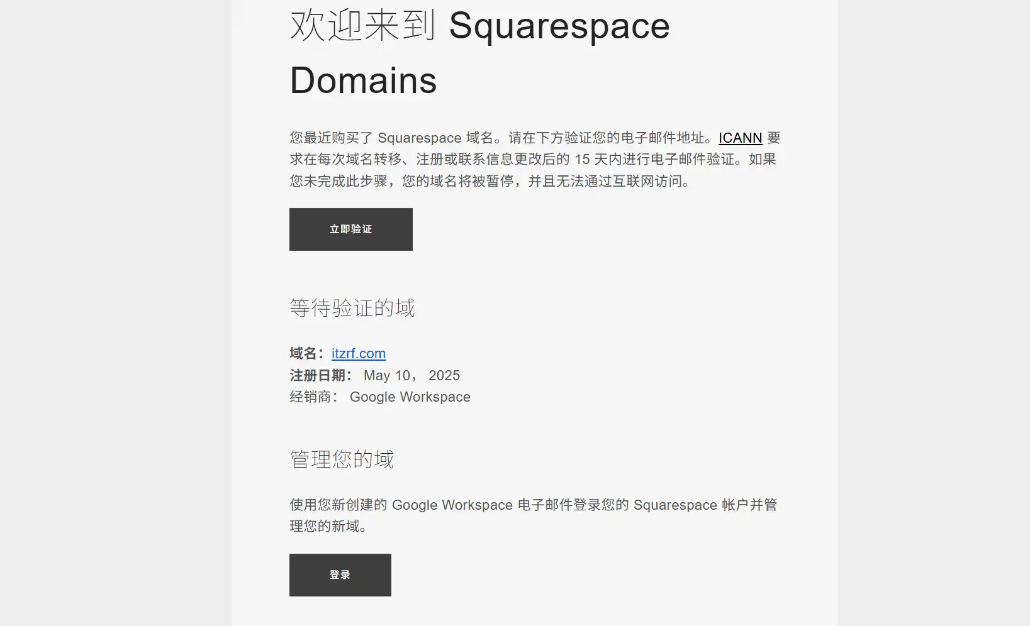Click the 管理您的域 section heading
Image resolution: width=1030 pixels, height=626 pixels.
342,459
